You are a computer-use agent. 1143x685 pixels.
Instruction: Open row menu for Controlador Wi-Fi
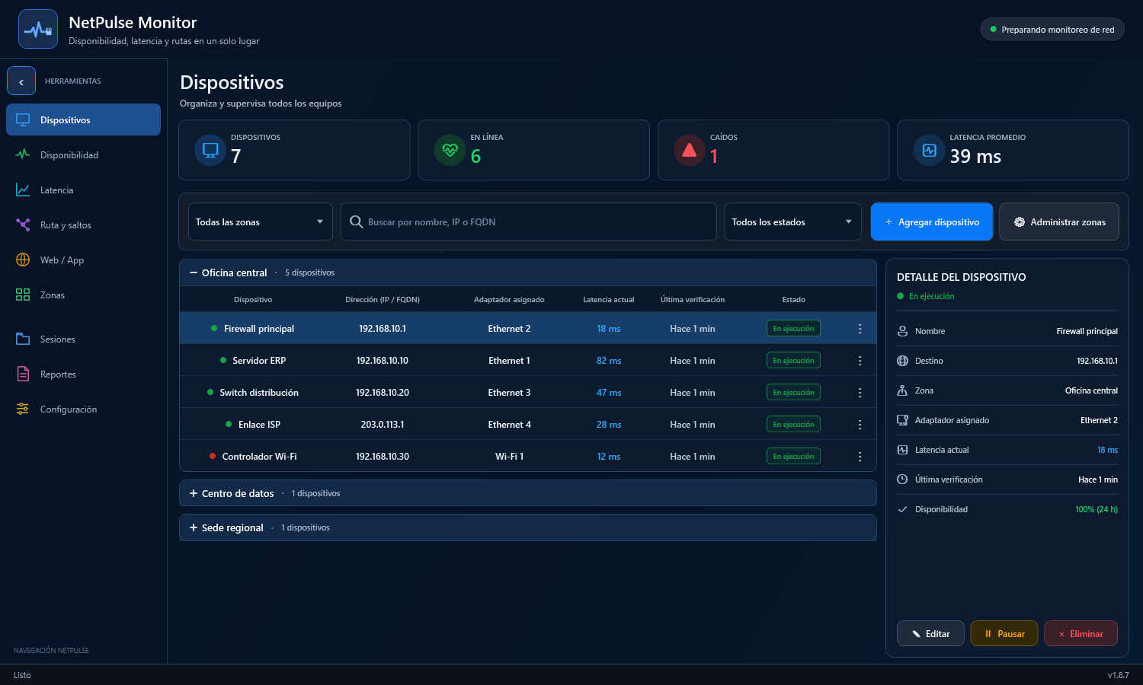[860, 457]
